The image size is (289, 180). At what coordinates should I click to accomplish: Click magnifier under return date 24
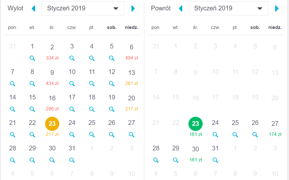pyautogui.click(x=215, y=135)
